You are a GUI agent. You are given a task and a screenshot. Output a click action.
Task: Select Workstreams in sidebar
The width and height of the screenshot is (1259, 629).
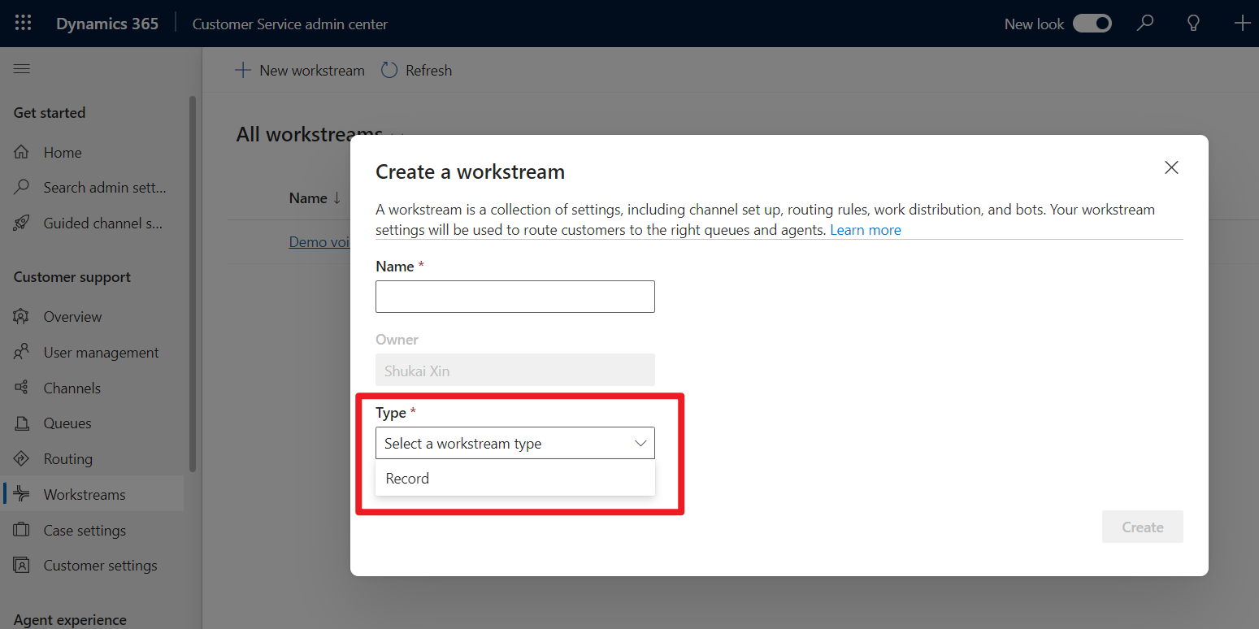pos(92,495)
